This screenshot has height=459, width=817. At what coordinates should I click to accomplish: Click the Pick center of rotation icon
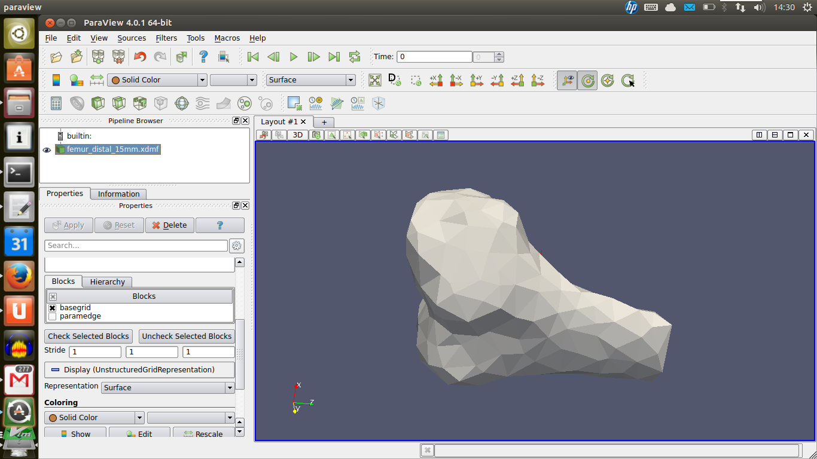click(628, 80)
